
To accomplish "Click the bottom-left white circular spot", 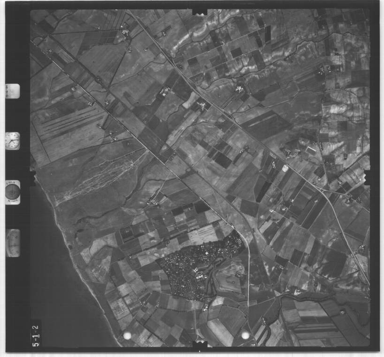I will [127, 335].
